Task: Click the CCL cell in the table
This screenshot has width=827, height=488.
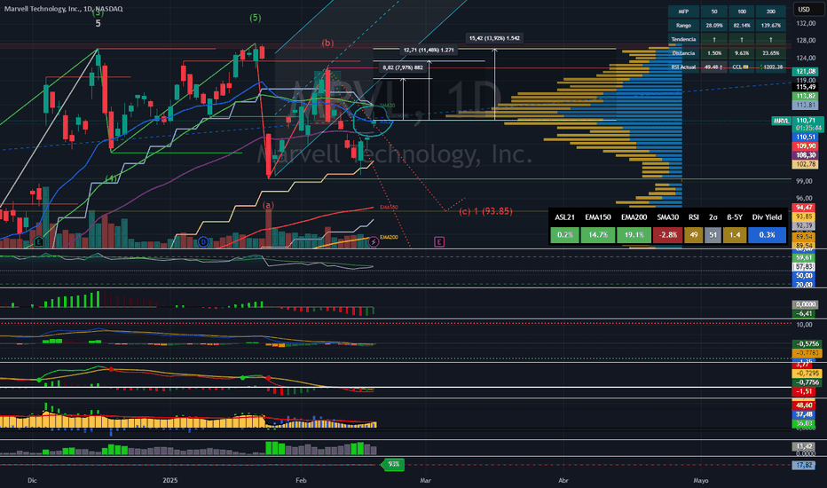Action: [742, 67]
